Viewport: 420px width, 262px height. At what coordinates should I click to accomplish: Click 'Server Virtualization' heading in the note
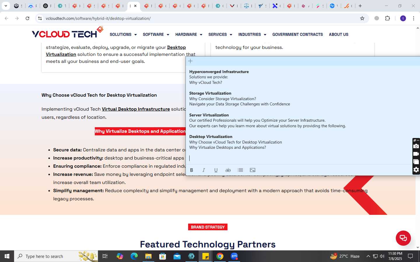click(x=209, y=115)
